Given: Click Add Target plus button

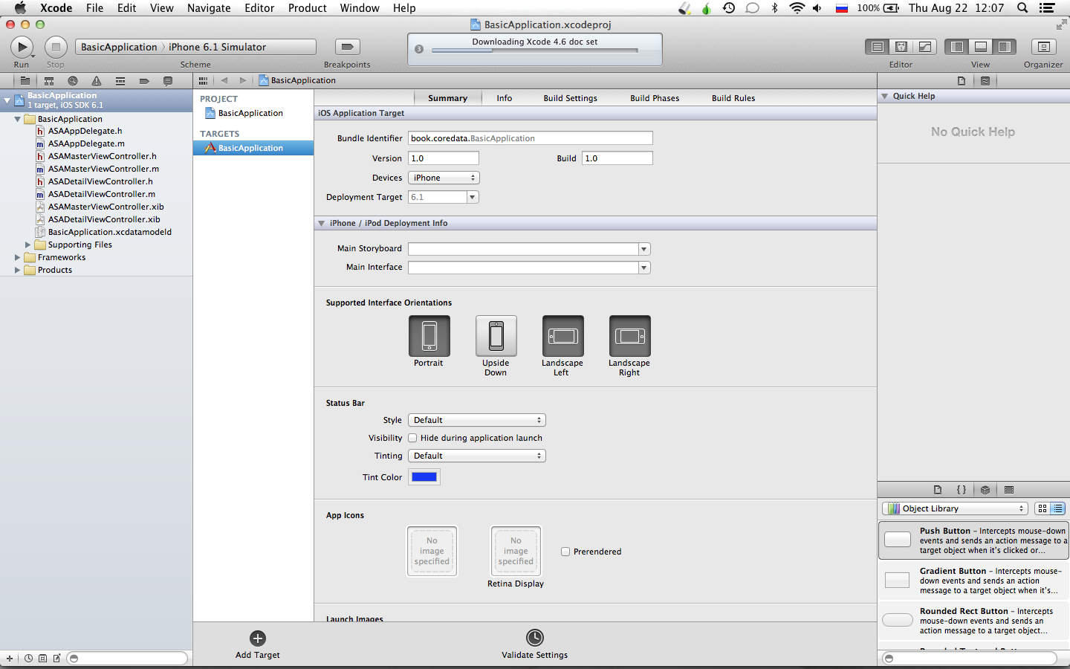Looking at the screenshot, I should (258, 639).
